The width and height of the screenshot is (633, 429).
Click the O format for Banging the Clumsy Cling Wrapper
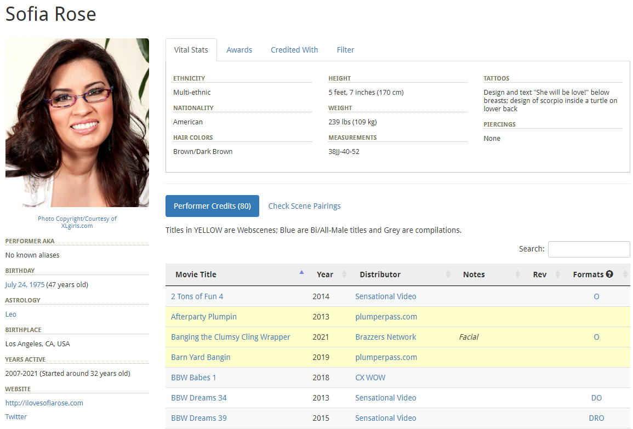point(596,336)
